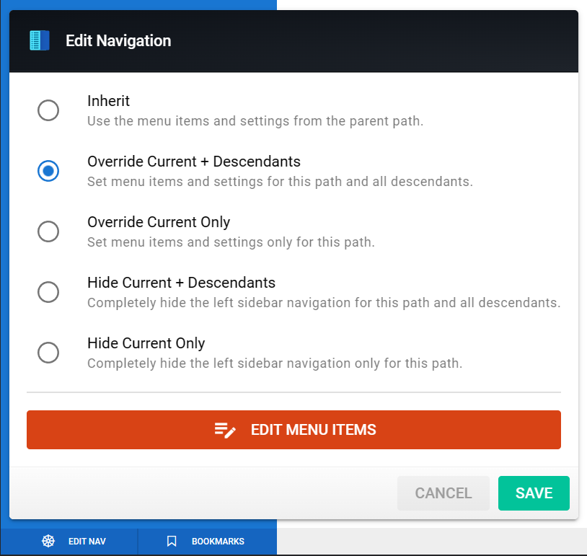Click the "Hide Current Only" label text

pyautogui.click(x=146, y=343)
